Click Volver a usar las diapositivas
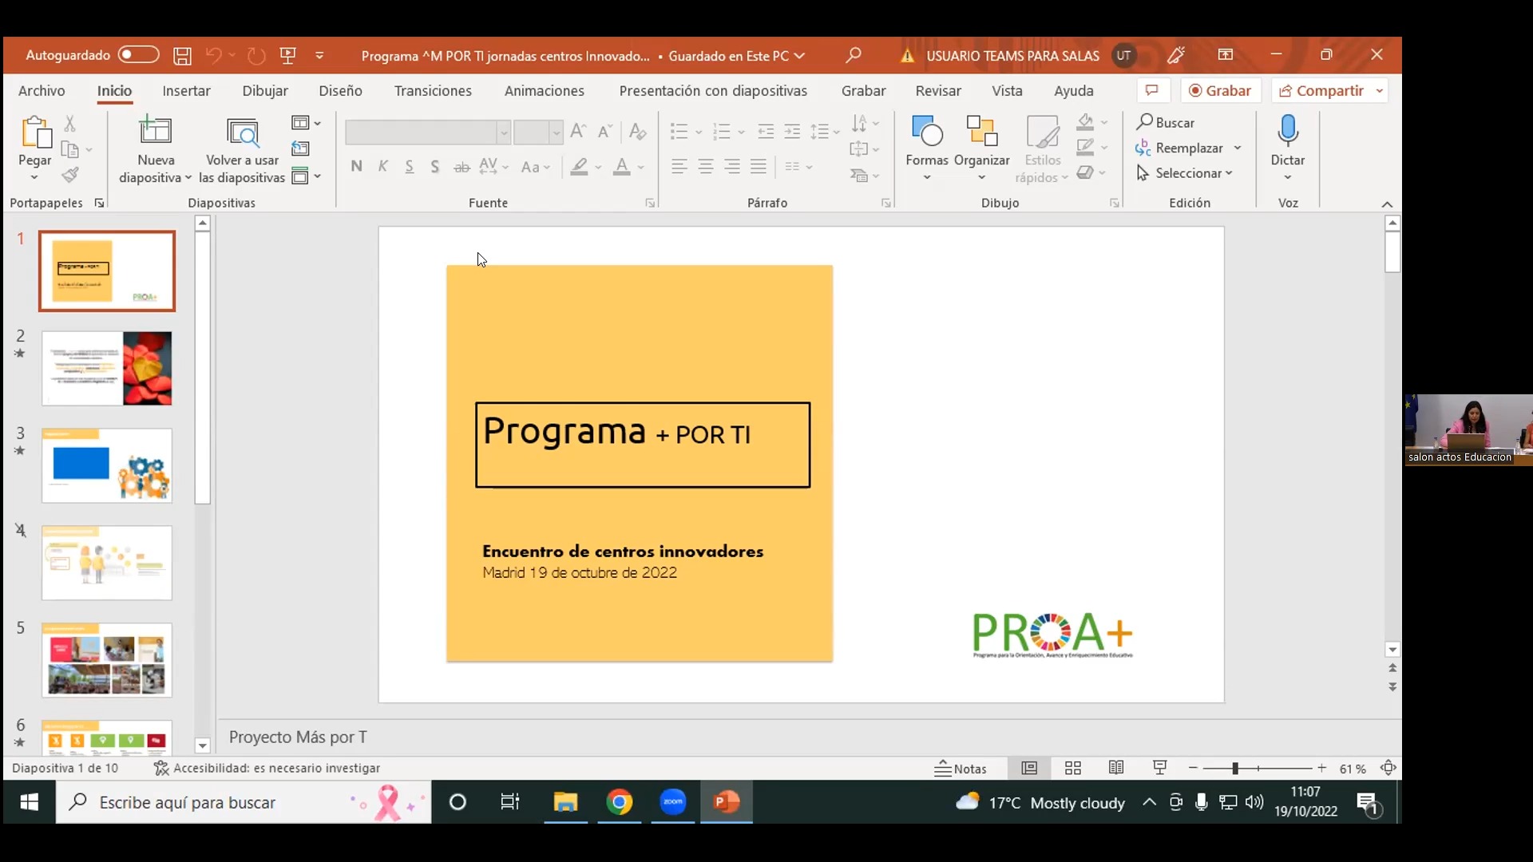 pos(242,149)
